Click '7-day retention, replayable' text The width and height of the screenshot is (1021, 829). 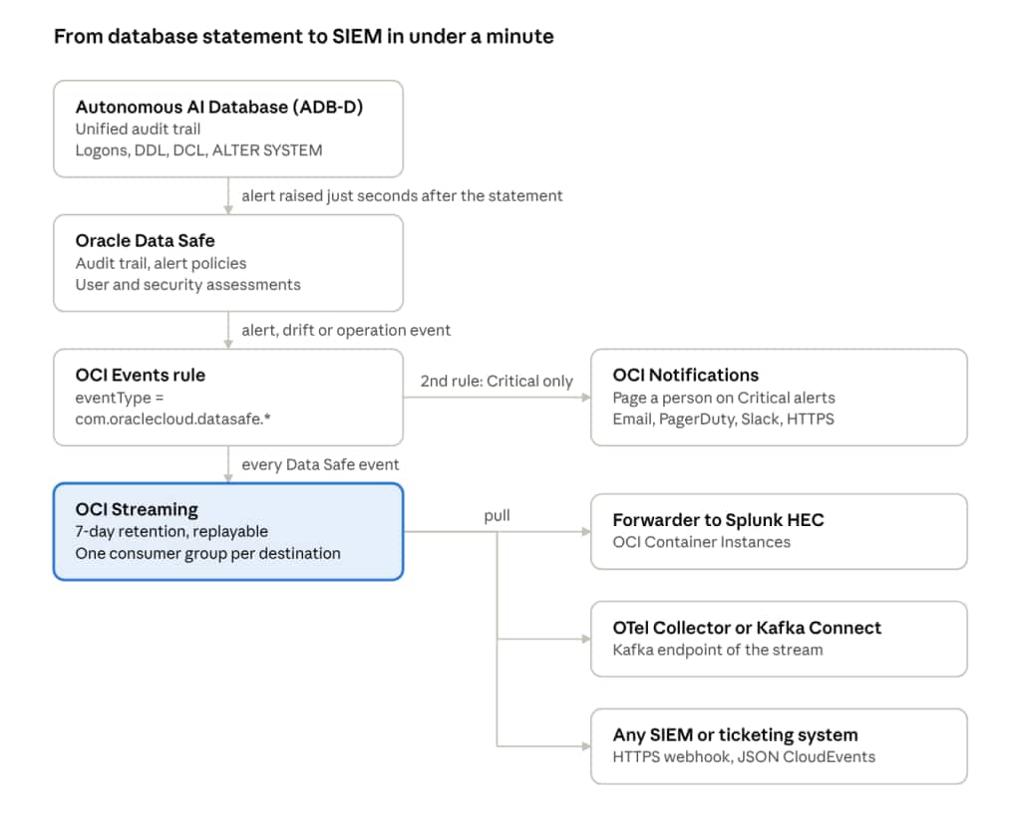click(x=171, y=532)
